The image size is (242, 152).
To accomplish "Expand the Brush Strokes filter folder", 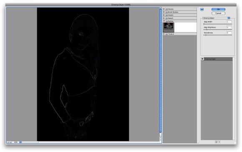I will [164, 12].
